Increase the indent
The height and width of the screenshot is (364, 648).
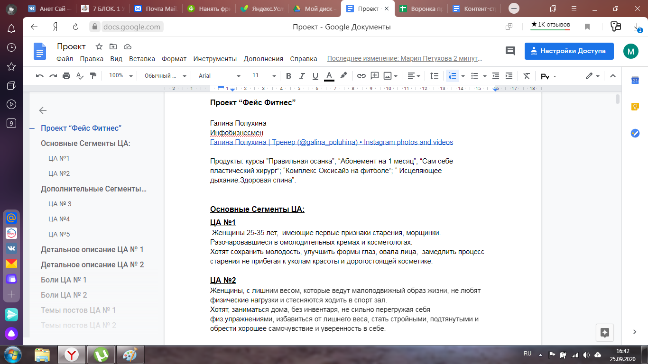[x=509, y=76]
